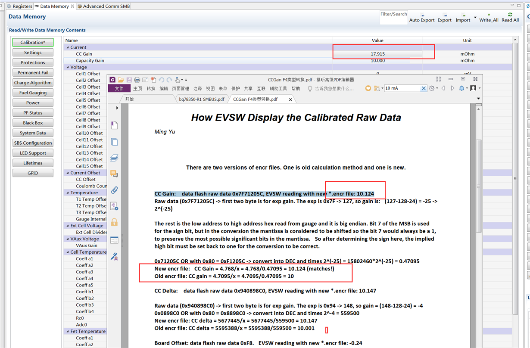530x348 pixels.
Task: Collapse the Fet Temperature group
Action: 67,331
